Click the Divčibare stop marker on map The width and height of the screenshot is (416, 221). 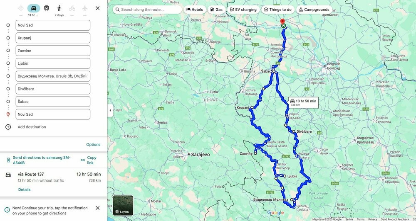click(x=294, y=131)
